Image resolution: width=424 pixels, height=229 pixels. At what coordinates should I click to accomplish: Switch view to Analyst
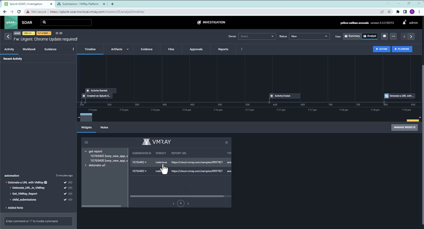click(x=370, y=36)
